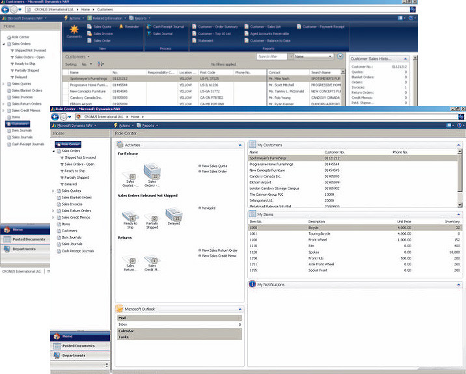Collapse the My Notifications part
The width and height of the screenshot is (466, 374).
tap(459, 285)
